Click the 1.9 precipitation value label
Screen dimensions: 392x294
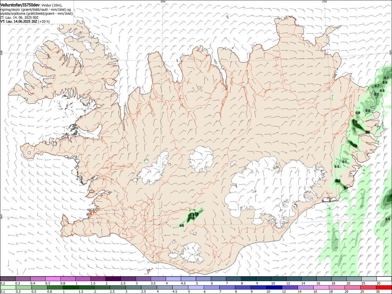click(x=355, y=145)
